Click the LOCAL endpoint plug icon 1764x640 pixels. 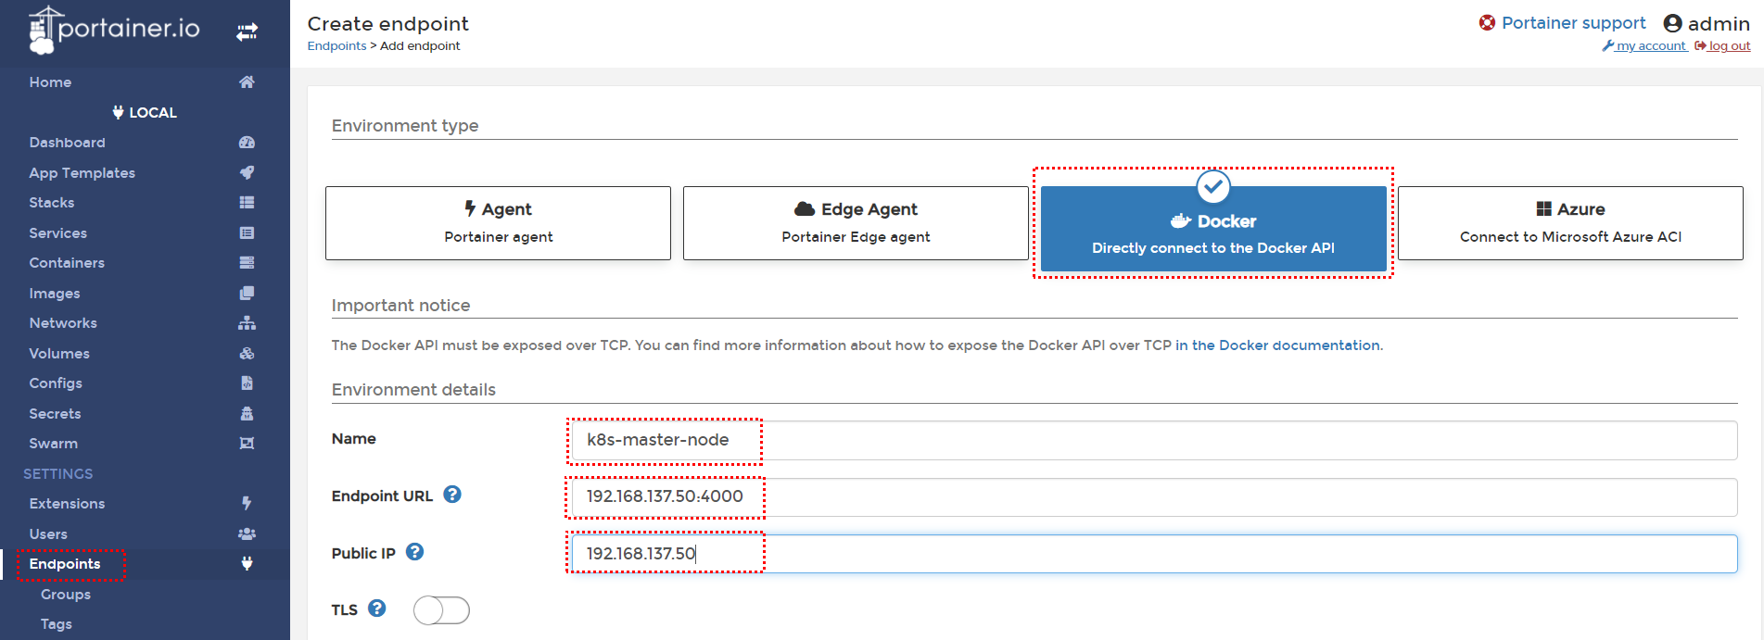(x=118, y=112)
